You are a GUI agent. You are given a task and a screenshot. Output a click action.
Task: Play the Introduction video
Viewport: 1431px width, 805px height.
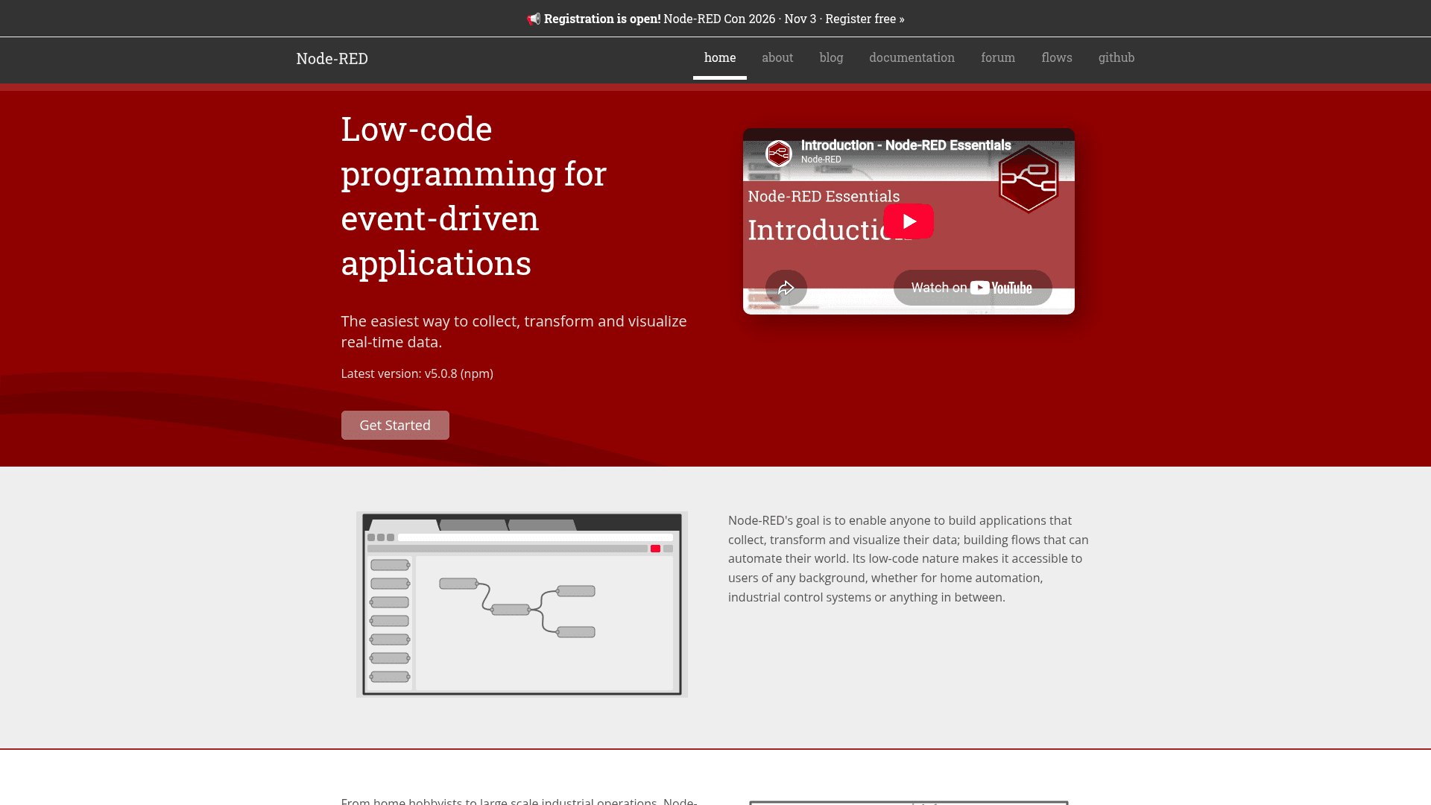(909, 221)
